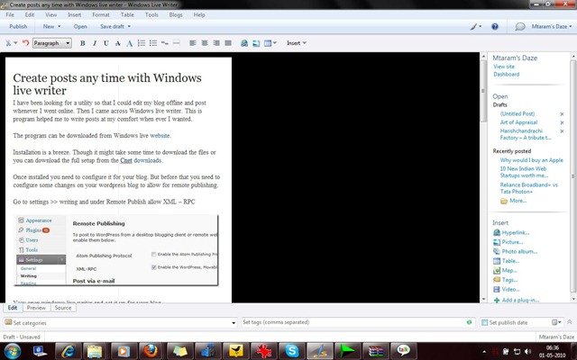Click the website hyperlink in the post

tap(160, 136)
